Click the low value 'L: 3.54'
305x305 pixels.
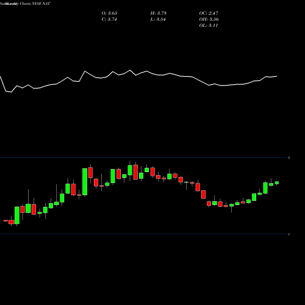[x=158, y=20]
